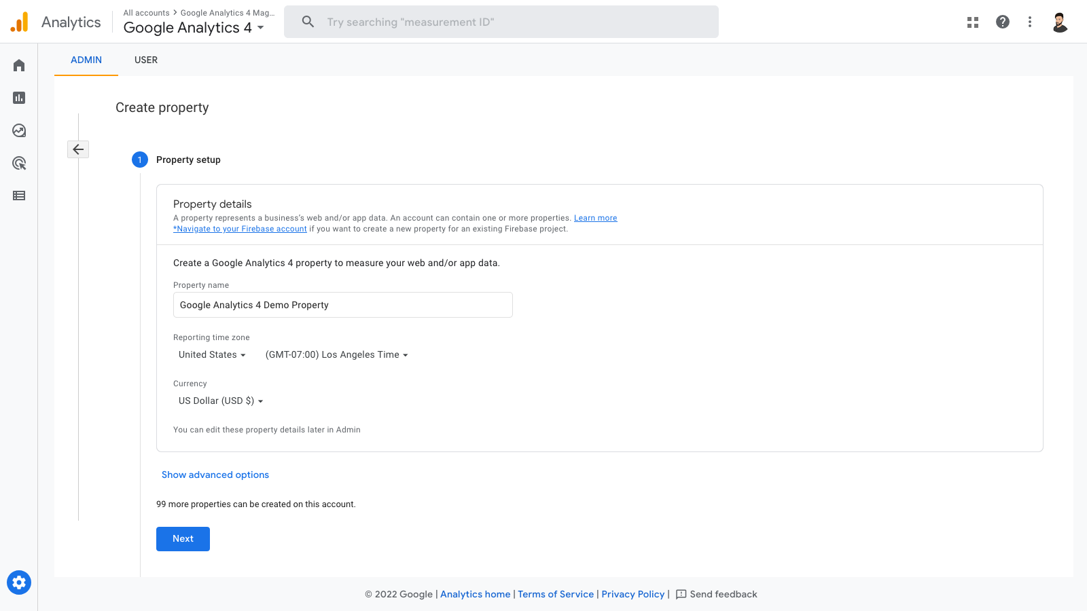
Task: Click the Create property heading
Action: click(162, 107)
